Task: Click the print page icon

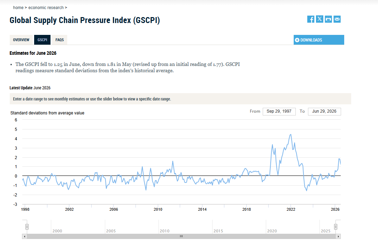Action: point(328,19)
